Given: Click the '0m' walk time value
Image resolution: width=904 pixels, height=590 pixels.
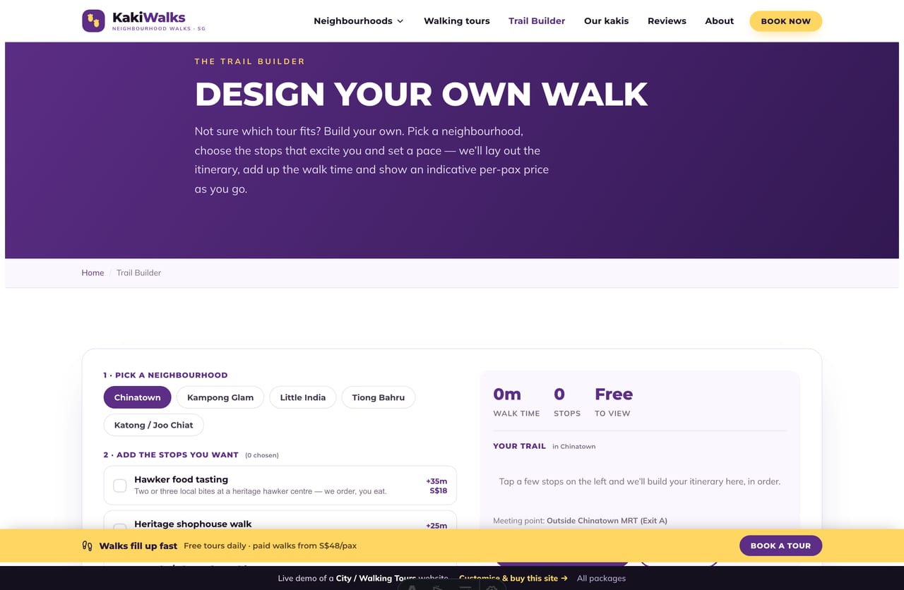Looking at the screenshot, I should 507,394.
